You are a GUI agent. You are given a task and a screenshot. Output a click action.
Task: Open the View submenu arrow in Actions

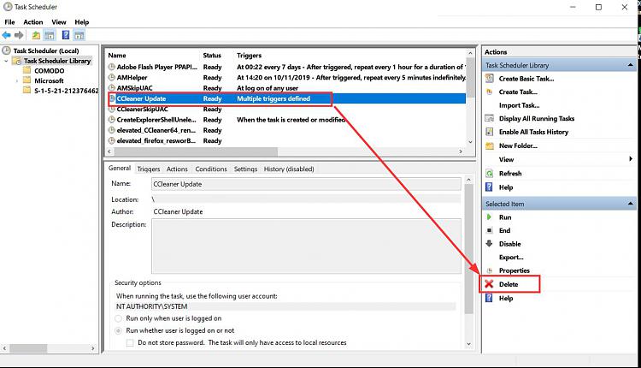[x=631, y=159]
